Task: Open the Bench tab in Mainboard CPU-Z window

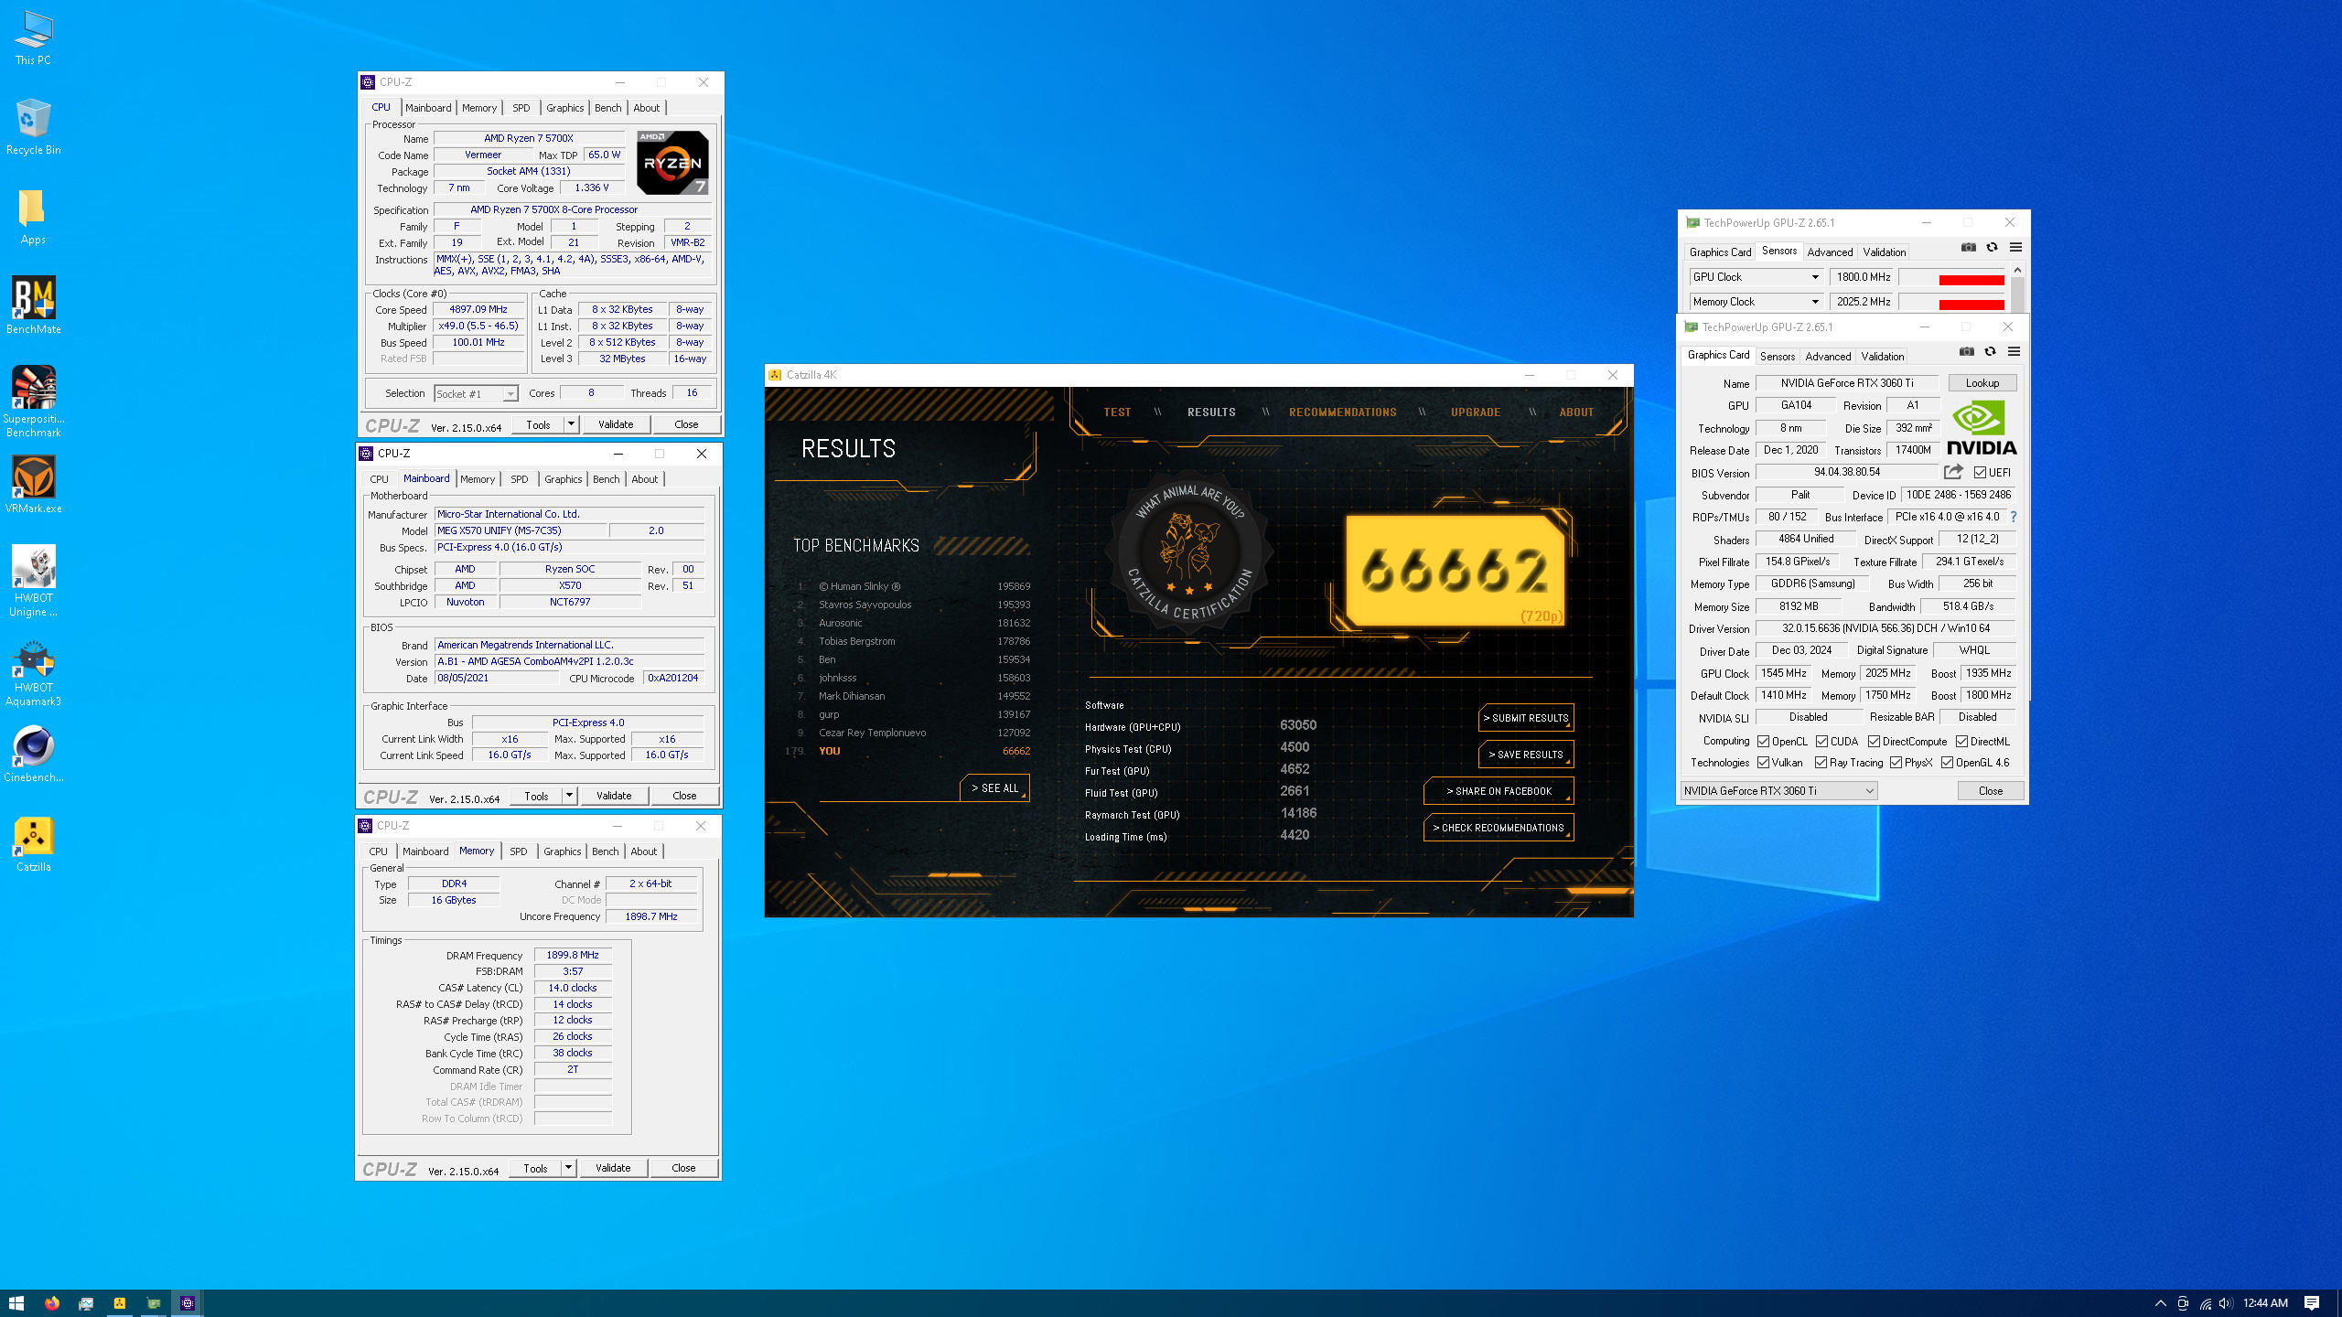Action: click(x=606, y=479)
